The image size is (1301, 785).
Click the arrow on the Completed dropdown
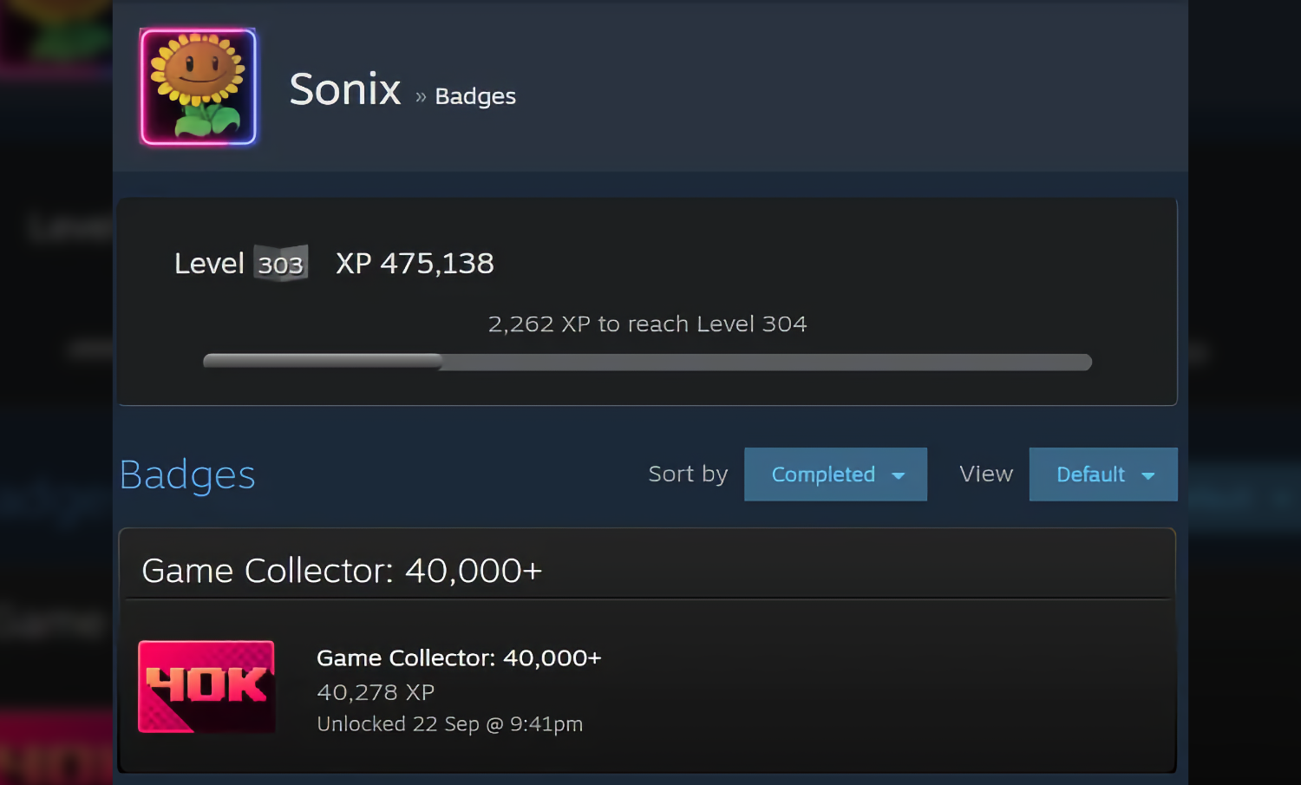click(x=899, y=475)
